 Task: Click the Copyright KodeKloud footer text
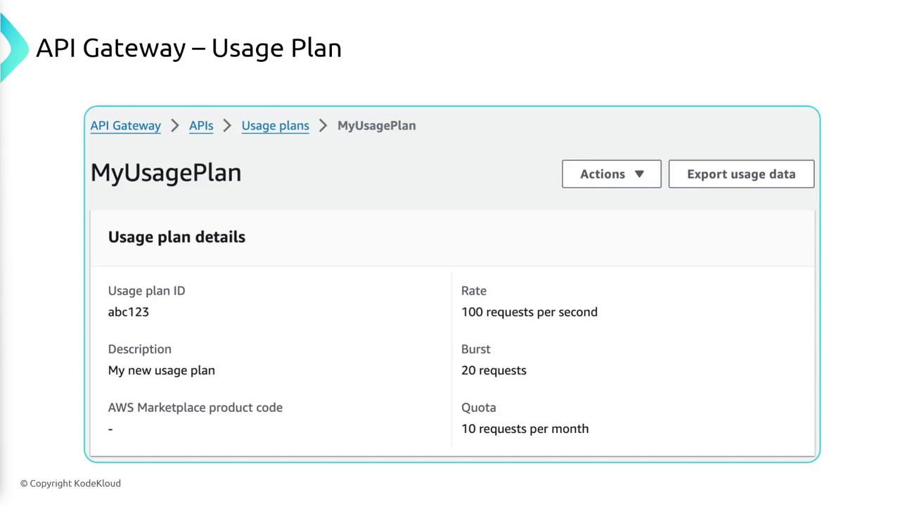(70, 484)
